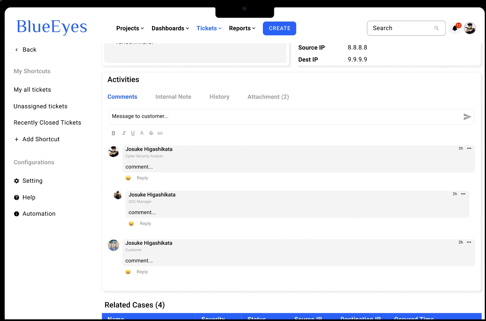Pick the text color formatting option
486x321 pixels.
pos(142,133)
